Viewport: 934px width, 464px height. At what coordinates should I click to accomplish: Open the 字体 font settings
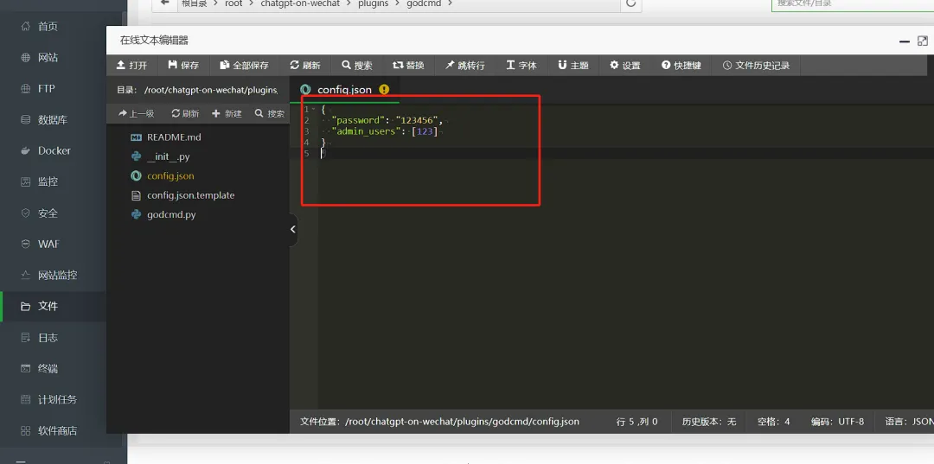coord(521,65)
